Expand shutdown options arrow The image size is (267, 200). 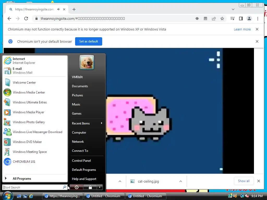(x=100, y=187)
